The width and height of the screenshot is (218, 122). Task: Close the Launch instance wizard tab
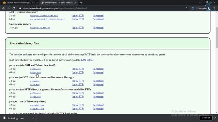click(x=37, y=3)
